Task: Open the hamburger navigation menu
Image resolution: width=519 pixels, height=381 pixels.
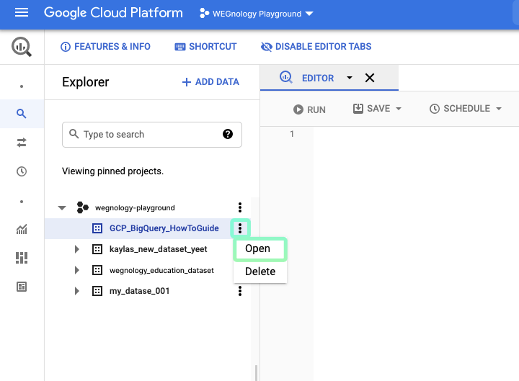Action: [x=22, y=13]
